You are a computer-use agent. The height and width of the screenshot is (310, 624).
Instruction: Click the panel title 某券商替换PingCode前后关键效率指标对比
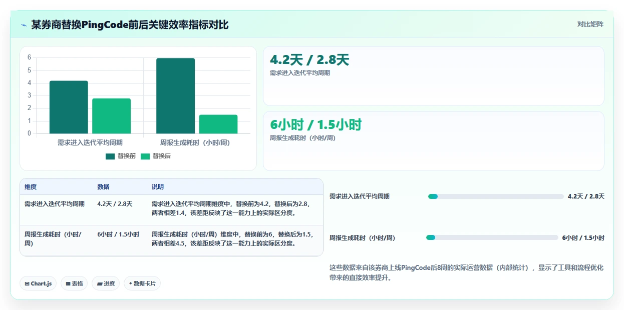coord(130,24)
